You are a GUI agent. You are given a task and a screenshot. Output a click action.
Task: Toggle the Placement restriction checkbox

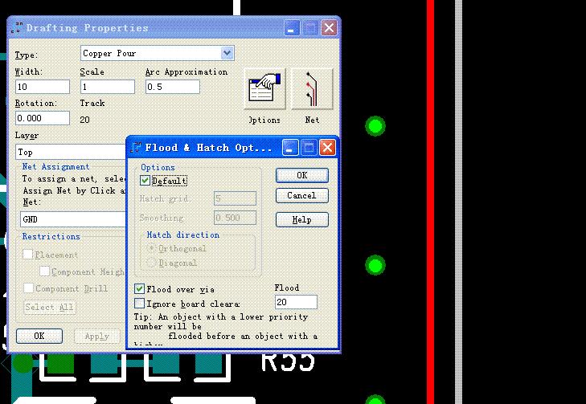point(28,255)
